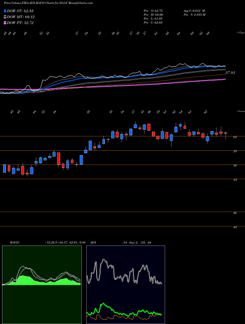Screen dimensions: 245x324
Task: Click the 'Pre O: 62.73' value
Action: tap(153, 11)
